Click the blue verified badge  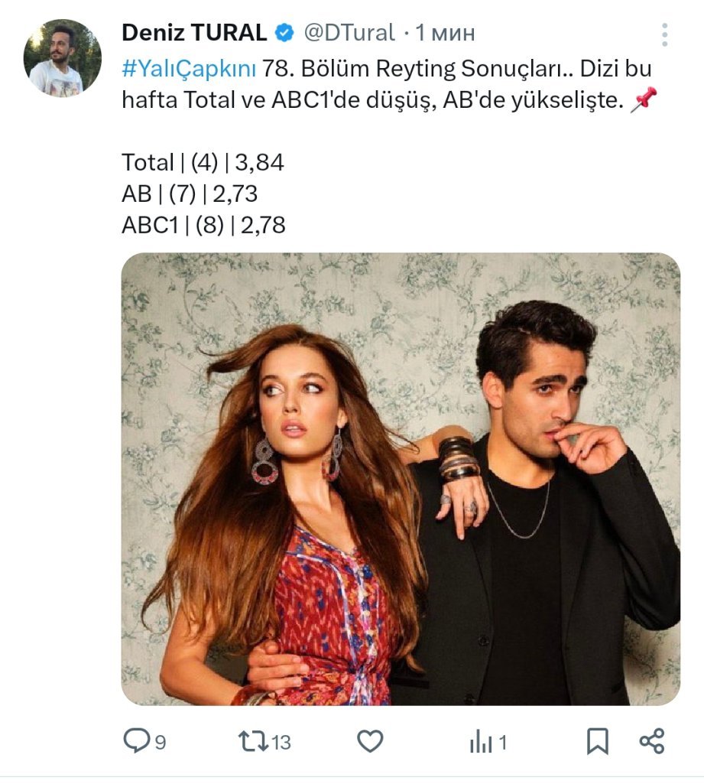(x=284, y=33)
